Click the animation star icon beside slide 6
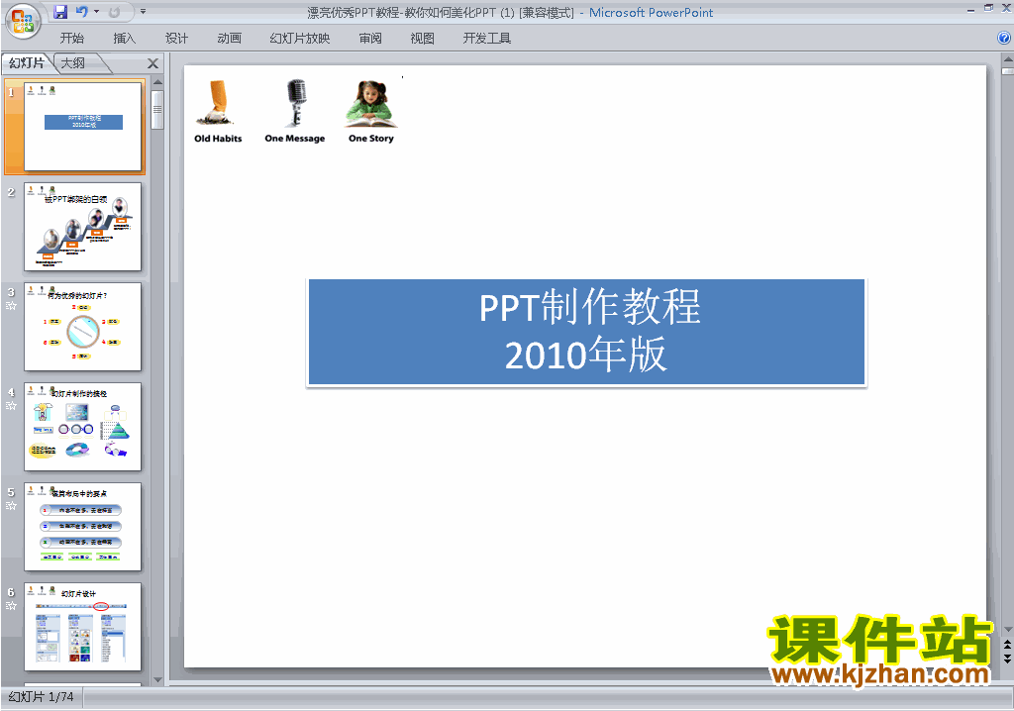1014x711 pixels. [x=11, y=606]
